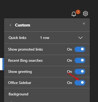98x102 pixels.
Task: Click the white search box at left edge
Action: click(2, 64)
